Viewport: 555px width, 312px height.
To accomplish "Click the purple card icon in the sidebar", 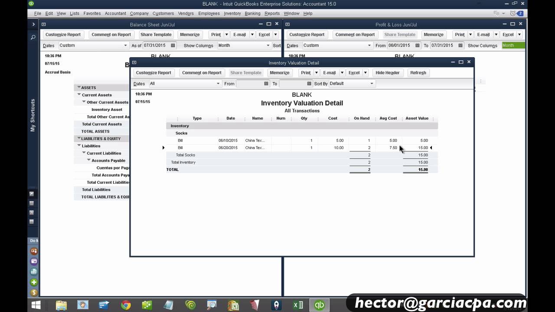I will coord(33,261).
